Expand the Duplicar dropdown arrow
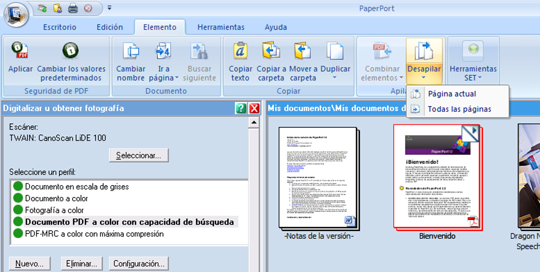Viewport: 540px width, 272px height. pyautogui.click(x=335, y=78)
